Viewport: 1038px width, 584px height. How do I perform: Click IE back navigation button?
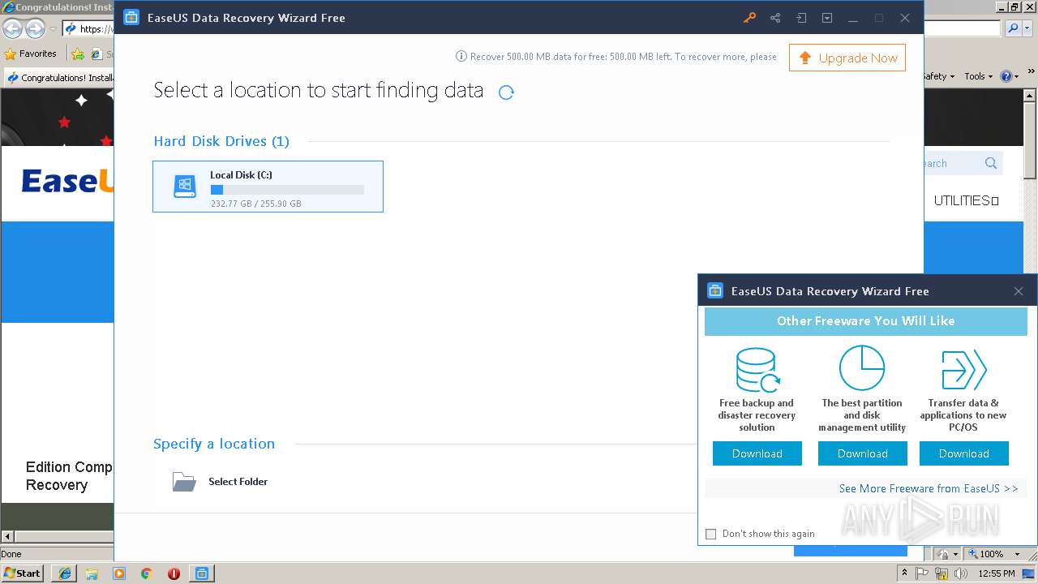point(12,29)
